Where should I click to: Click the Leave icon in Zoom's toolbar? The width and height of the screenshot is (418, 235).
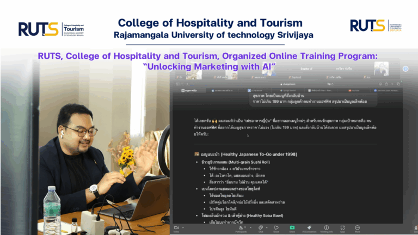point(416,228)
